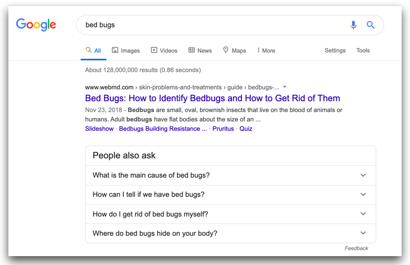Open "Bed Bugs: How to Identify Bedbugs" result

coord(213,98)
